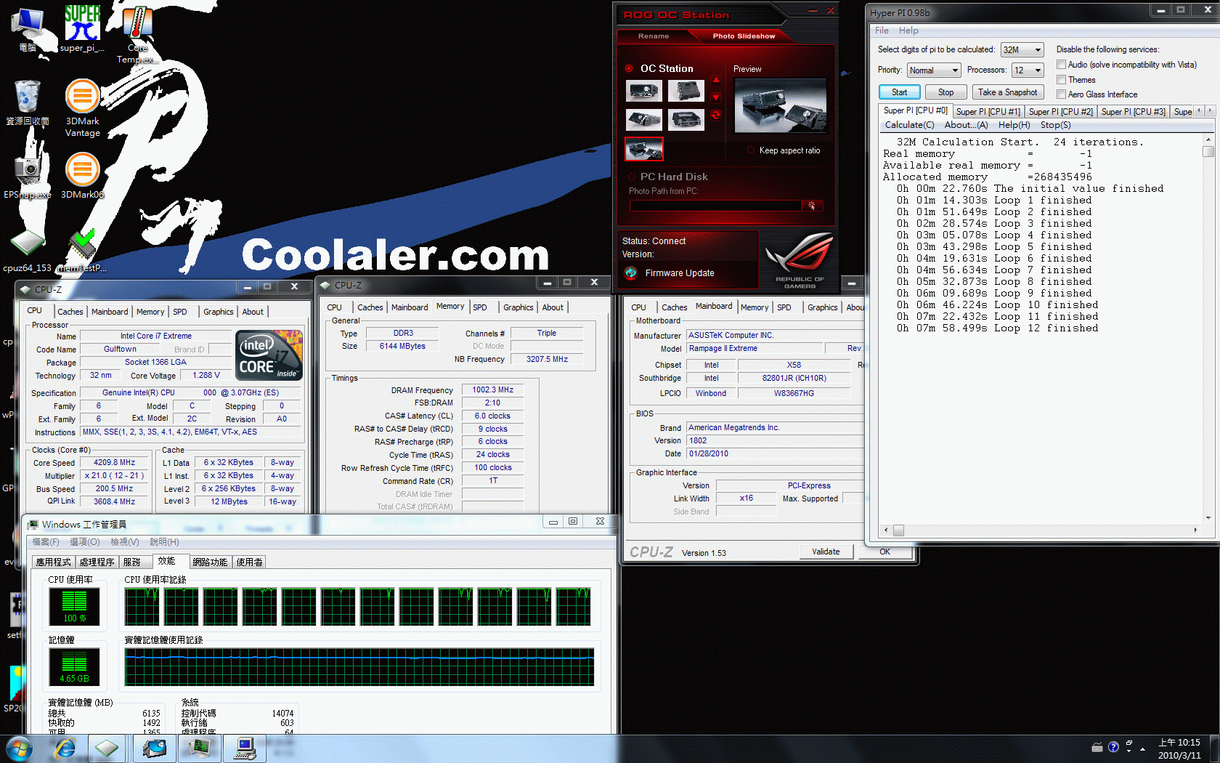The height and width of the screenshot is (763, 1220).
Task: Switch to 處理程序 tab in Task Manager
Action: (x=97, y=562)
